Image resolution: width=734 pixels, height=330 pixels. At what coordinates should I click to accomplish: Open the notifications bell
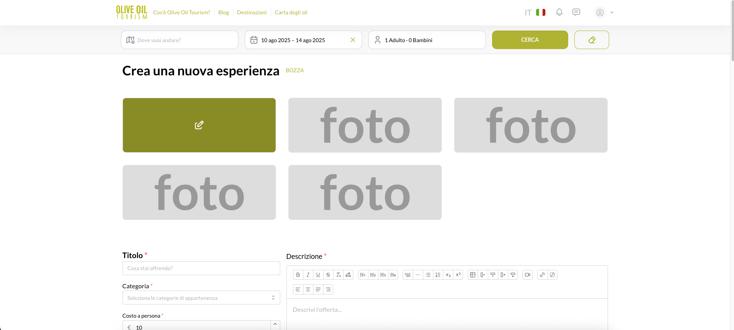[559, 12]
